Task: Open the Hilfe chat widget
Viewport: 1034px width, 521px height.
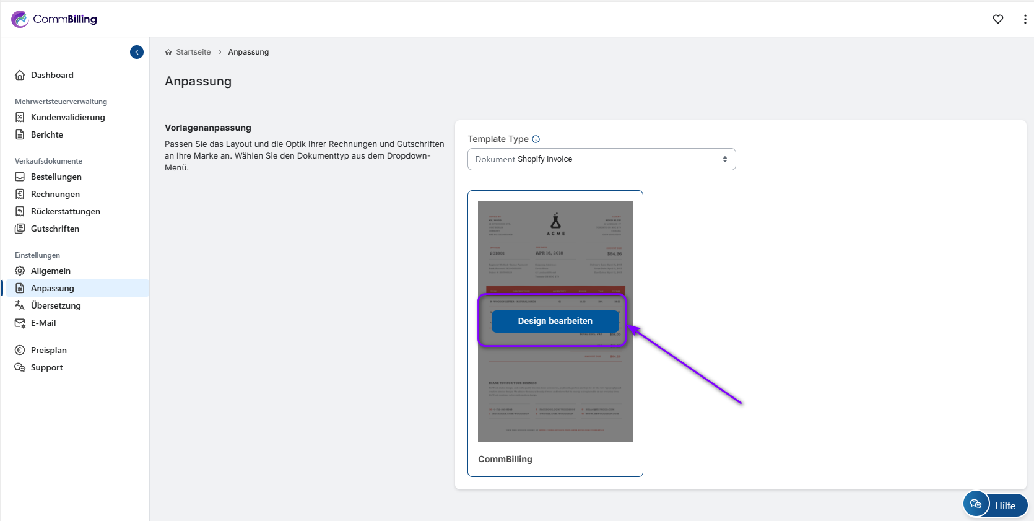Action: [996, 505]
